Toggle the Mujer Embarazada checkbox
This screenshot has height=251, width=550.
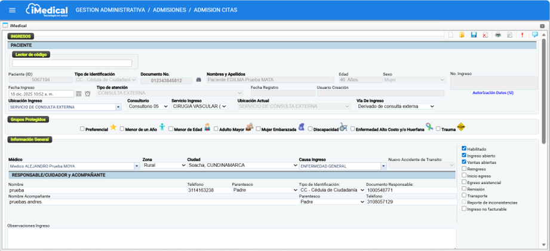[259, 128]
